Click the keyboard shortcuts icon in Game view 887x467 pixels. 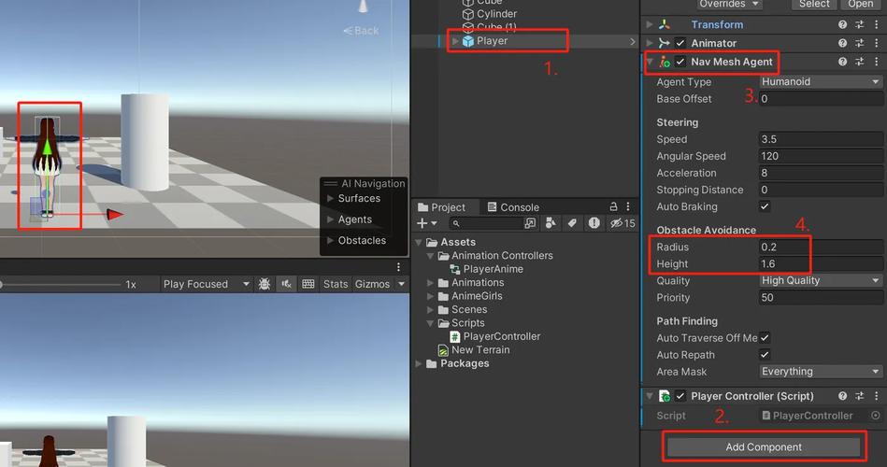(x=308, y=284)
